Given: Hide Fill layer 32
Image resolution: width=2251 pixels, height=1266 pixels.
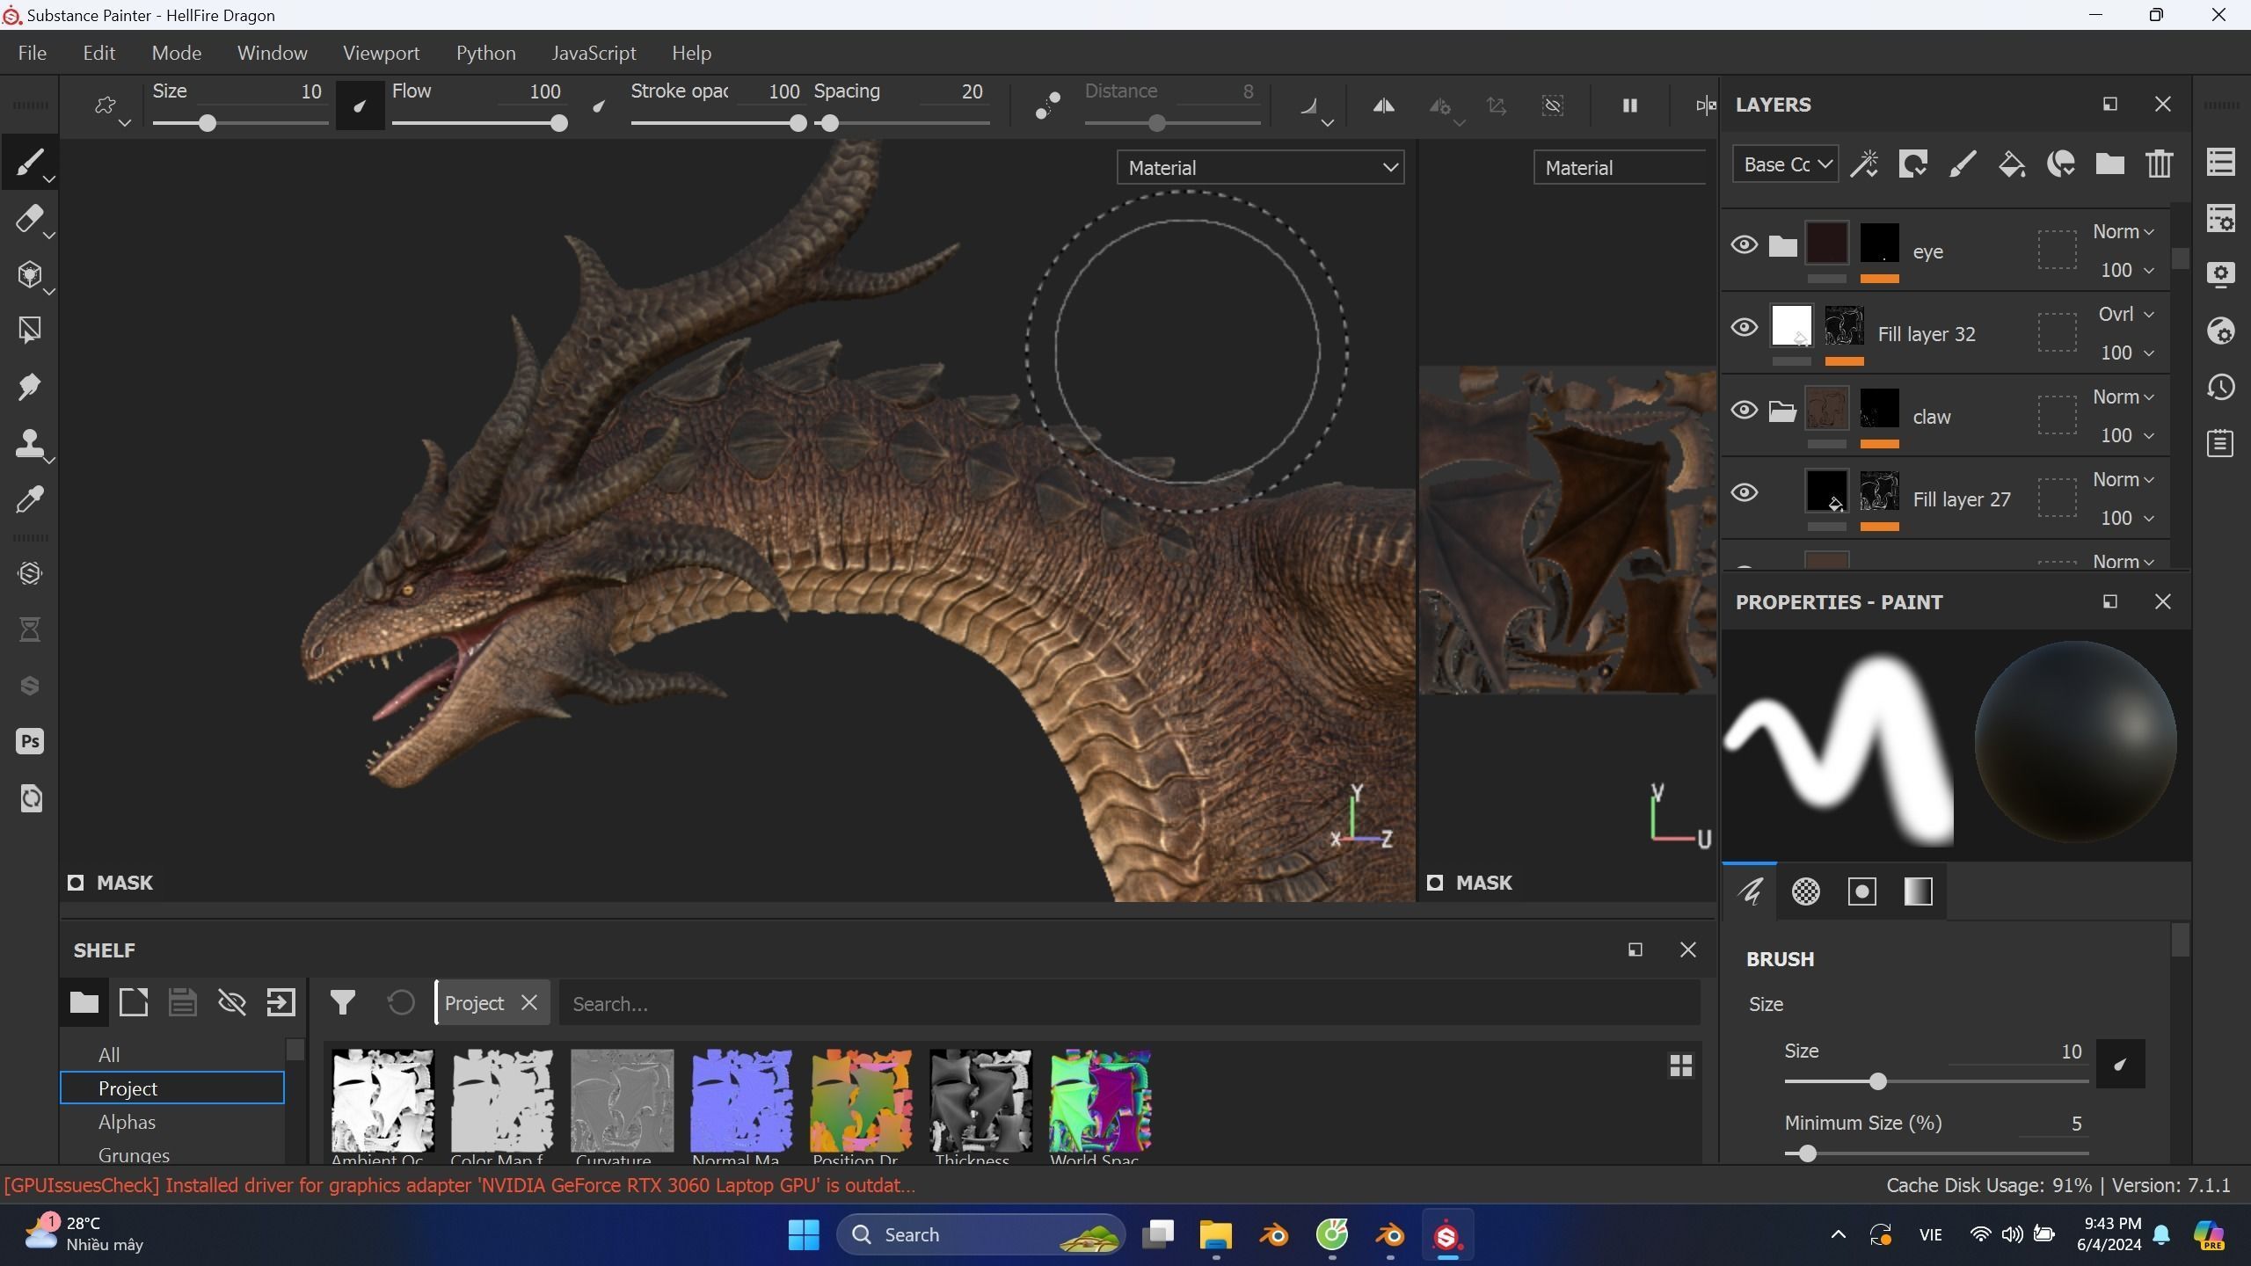Looking at the screenshot, I should pos(1744,327).
